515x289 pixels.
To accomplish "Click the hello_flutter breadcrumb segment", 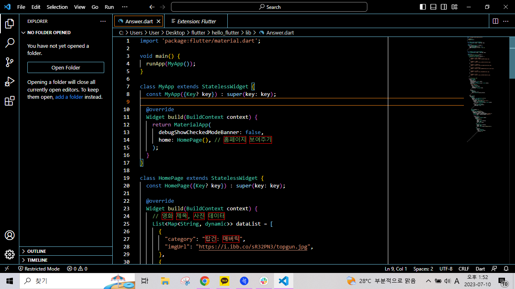I will pyautogui.click(x=225, y=33).
